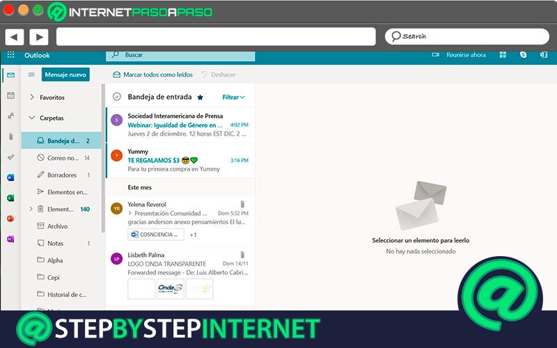Toggle the favorite star on Bandeja de entrada
557x348 pixels.
click(x=201, y=97)
